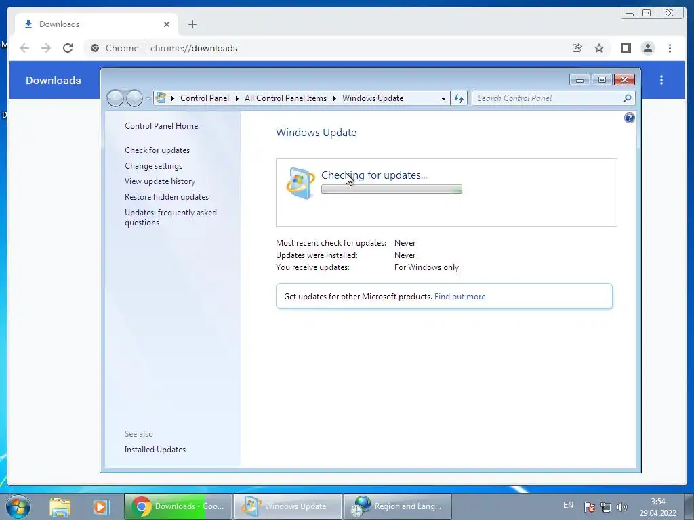Maximize the Windows Update window
This screenshot has width=694, height=520.
pos(602,80)
